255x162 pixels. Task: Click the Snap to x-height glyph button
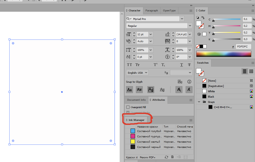coord(139,90)
